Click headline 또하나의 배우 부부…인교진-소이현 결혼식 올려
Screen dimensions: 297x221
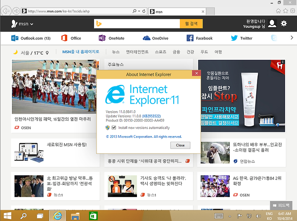click(257, 147)
